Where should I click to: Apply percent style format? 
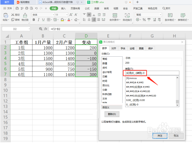(x=144, y=19)
